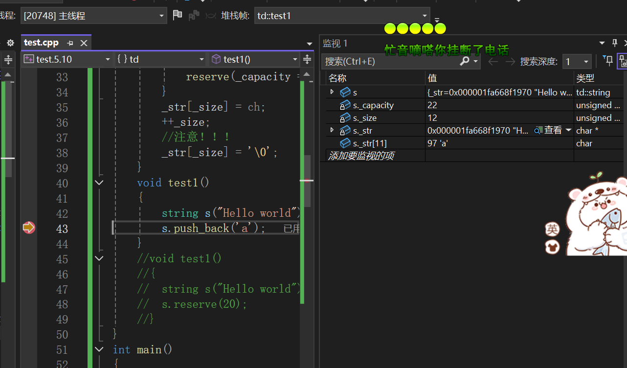Open the search depth dropdown

click(x=577, y=62)
